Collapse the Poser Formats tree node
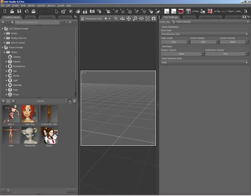Screen dimensions: 251x196 (x=3, y=48)
